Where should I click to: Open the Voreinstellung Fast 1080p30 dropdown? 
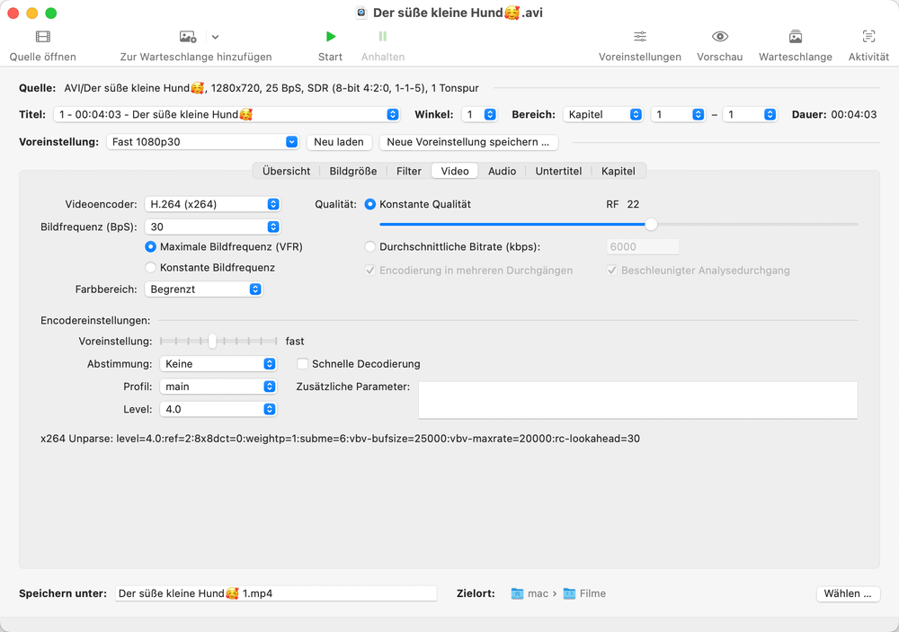point(202,142)
